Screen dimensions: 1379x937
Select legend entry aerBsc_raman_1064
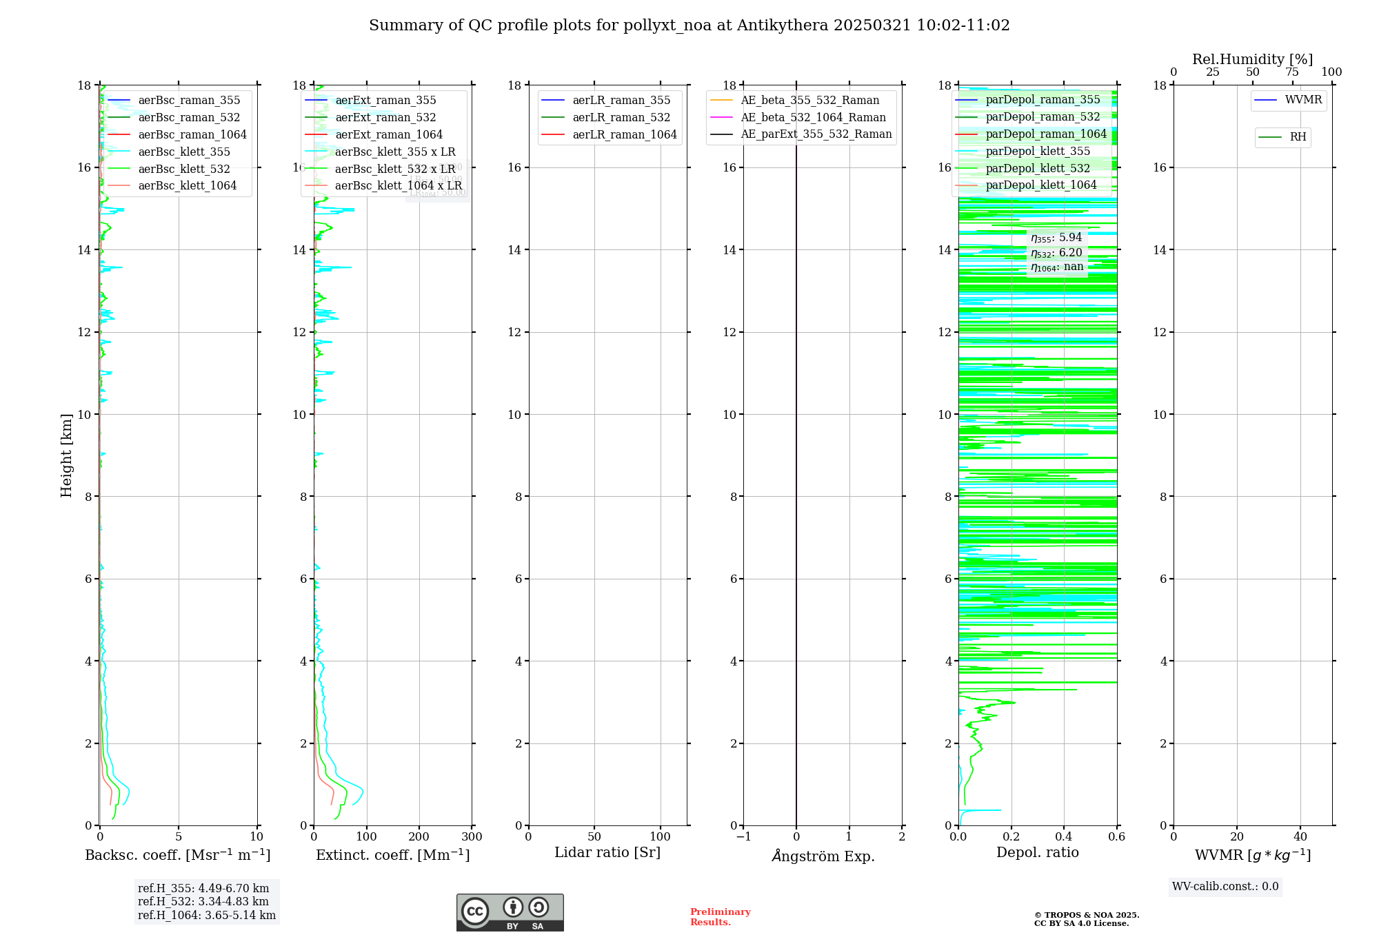coord(177,135)
